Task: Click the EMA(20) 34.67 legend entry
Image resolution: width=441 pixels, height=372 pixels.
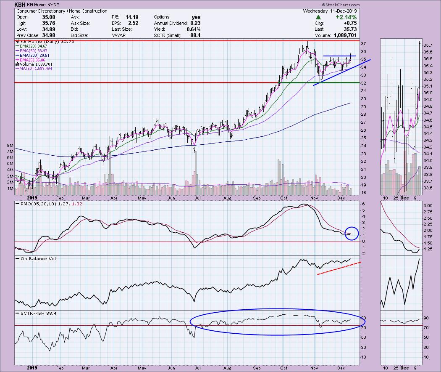Action: [31, 46]
